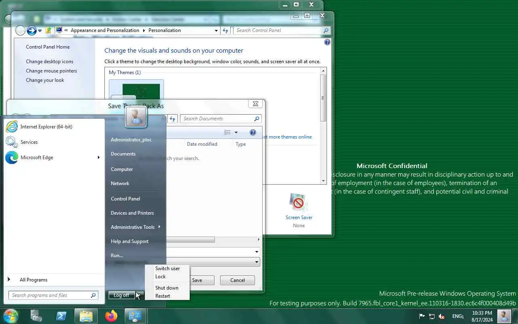Screen dimensions: 518x324
Task: Click search magnifier in Search Documents box
Action: pos(257,119)
